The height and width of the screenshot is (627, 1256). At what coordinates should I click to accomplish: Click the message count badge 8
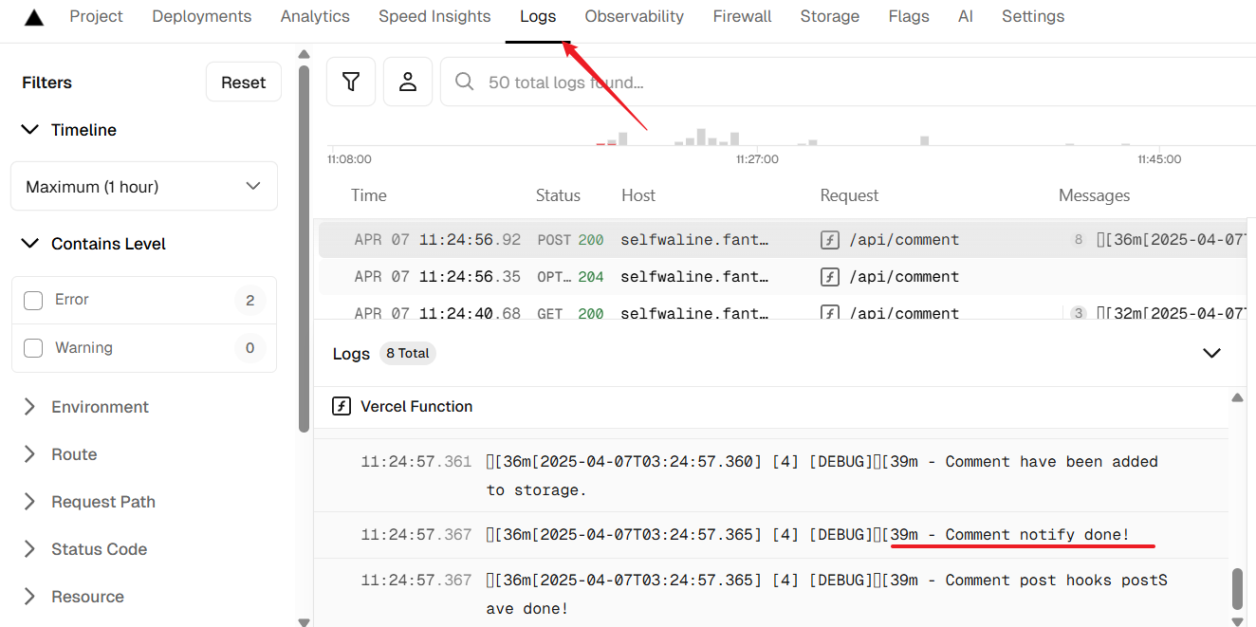click(1078, 240)
